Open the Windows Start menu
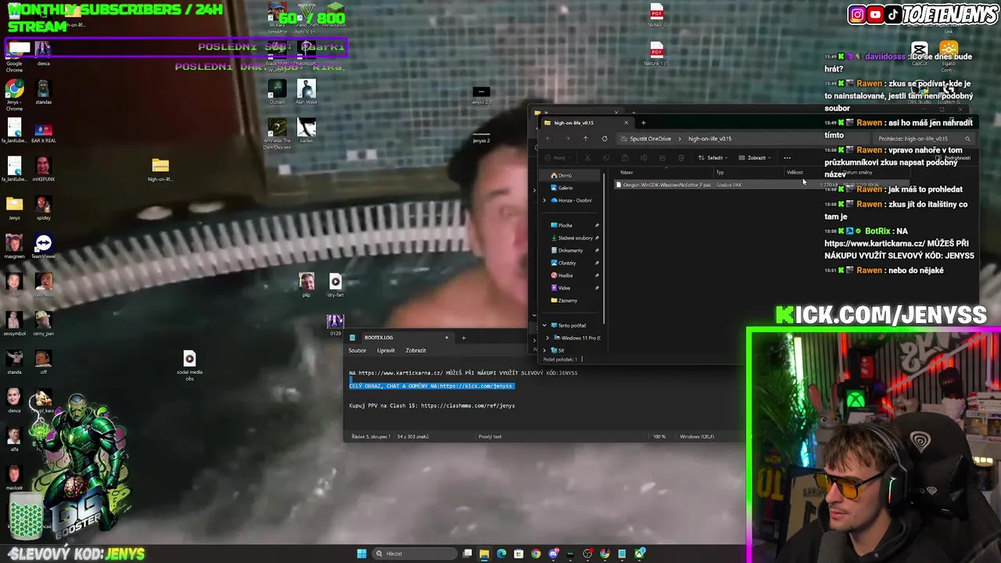This screenshot has height=563, width=1001. [361, 554]
